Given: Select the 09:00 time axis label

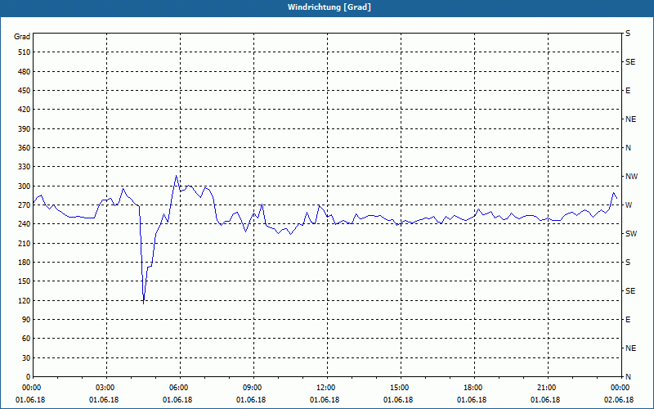Looking at the screenshot, I should click(252, 388).
